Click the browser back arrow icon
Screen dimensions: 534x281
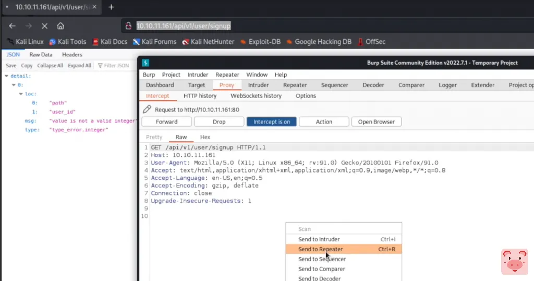pos(13,26)
